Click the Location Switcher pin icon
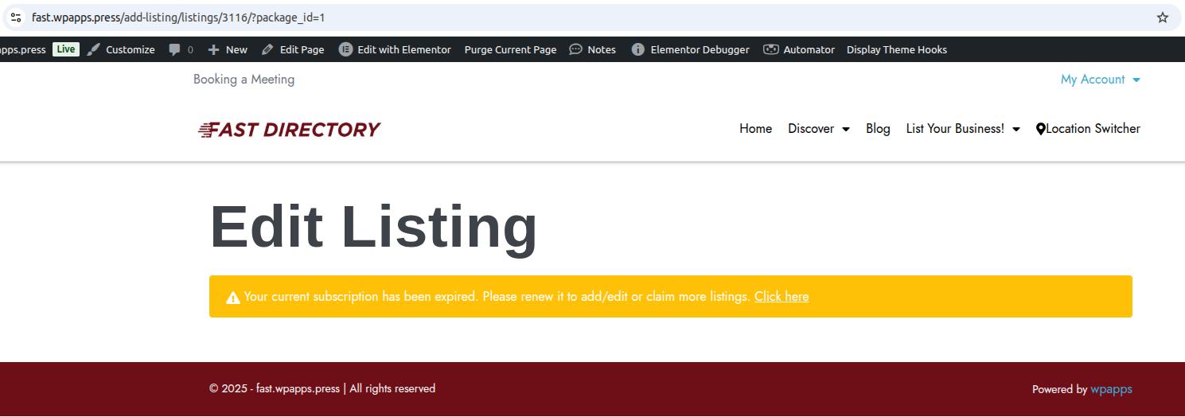The height and width of the screenshot is (417, 1185). pos(1040,129)
